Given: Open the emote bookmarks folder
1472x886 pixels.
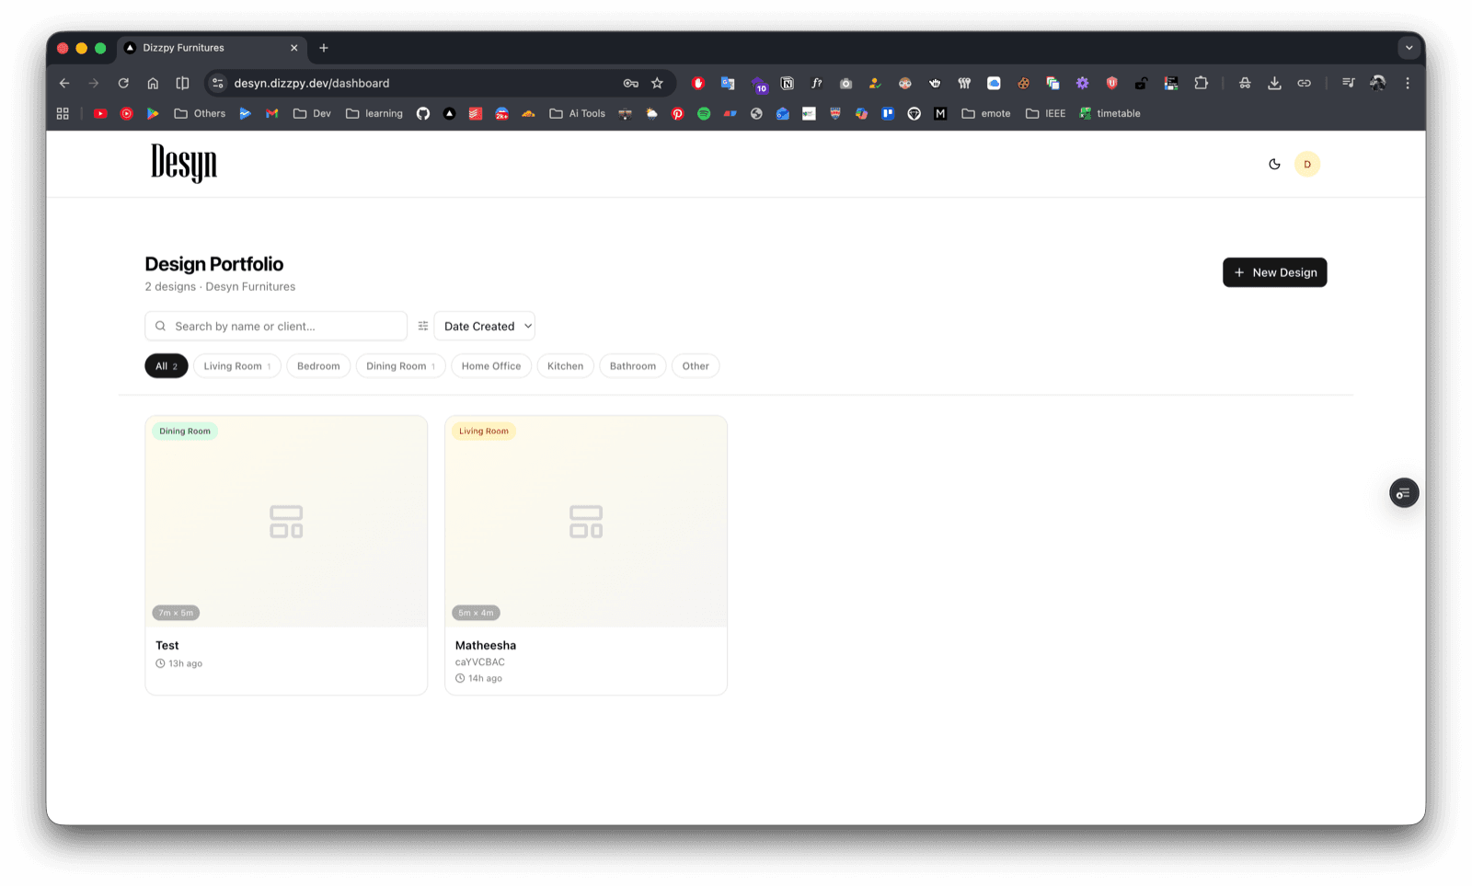Looking at the screenshot, I should click(986, 113).
